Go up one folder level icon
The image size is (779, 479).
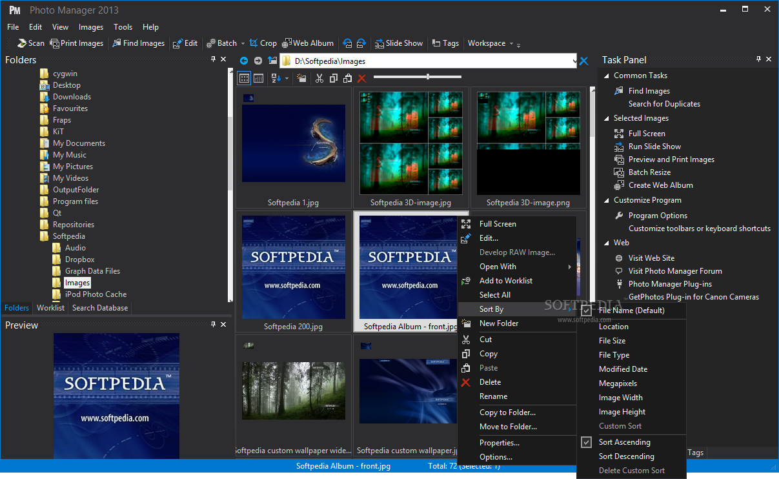[x=272, y=61]
